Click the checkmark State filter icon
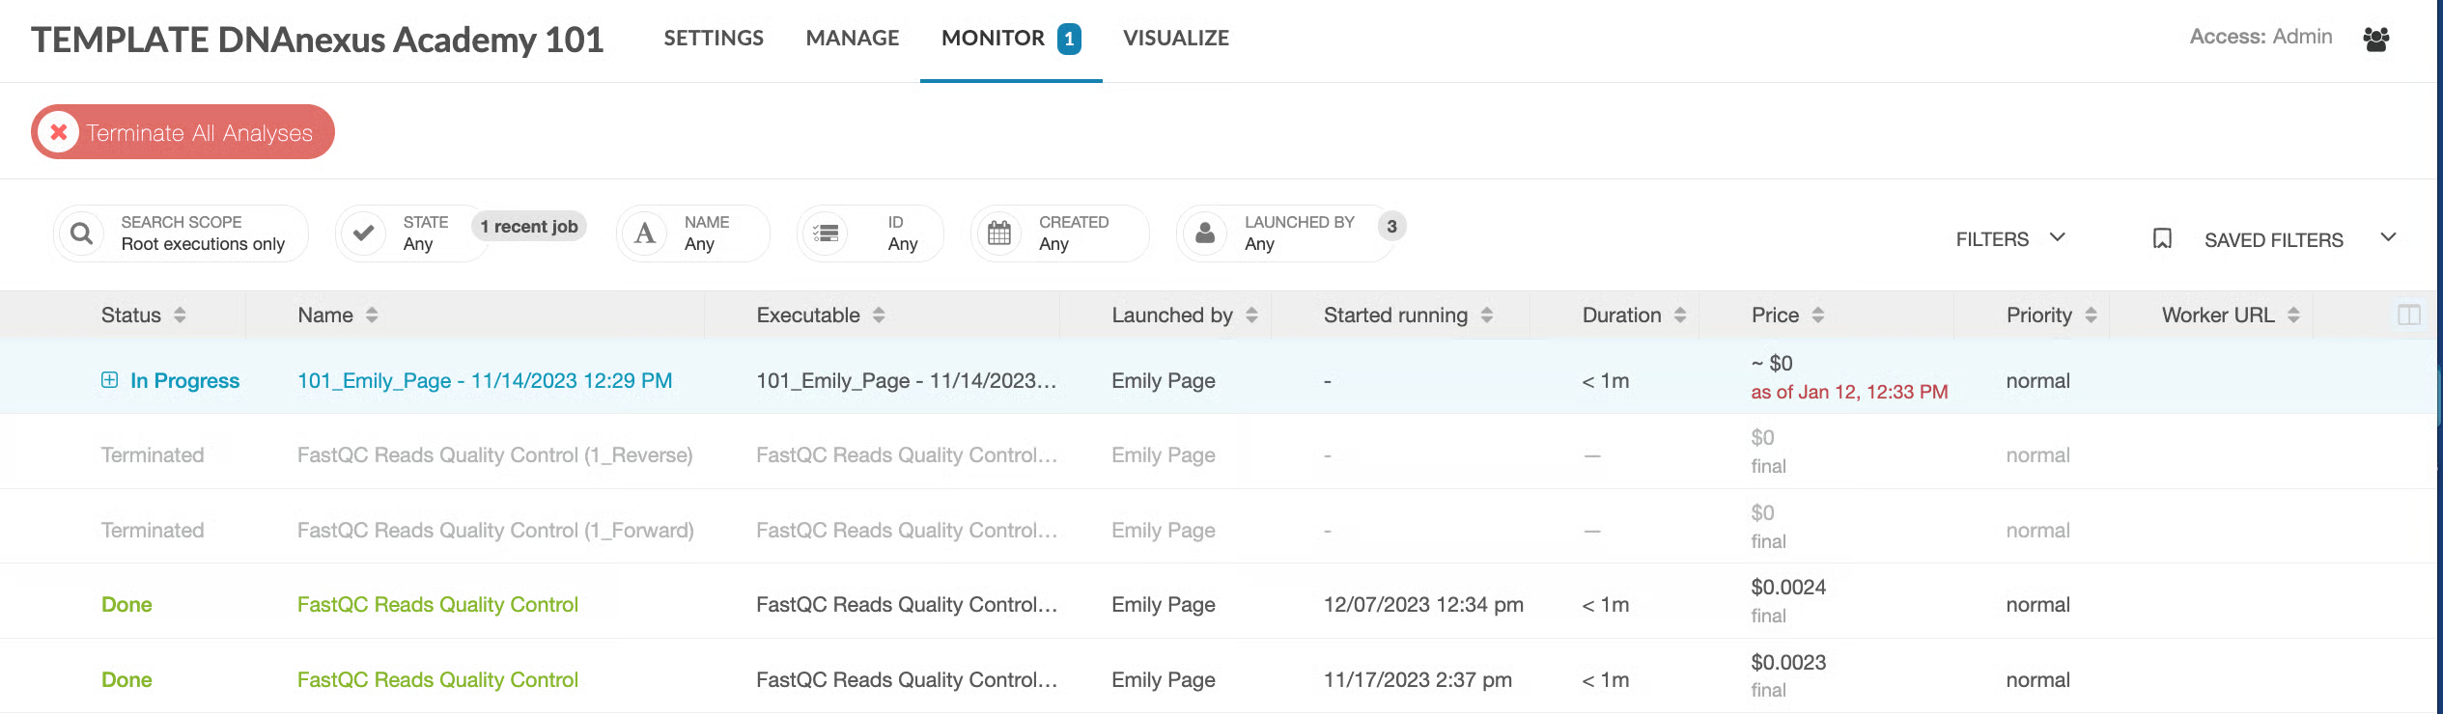Image resolution: width=2443 pixels, height=714 pixels. coord(364,233)
